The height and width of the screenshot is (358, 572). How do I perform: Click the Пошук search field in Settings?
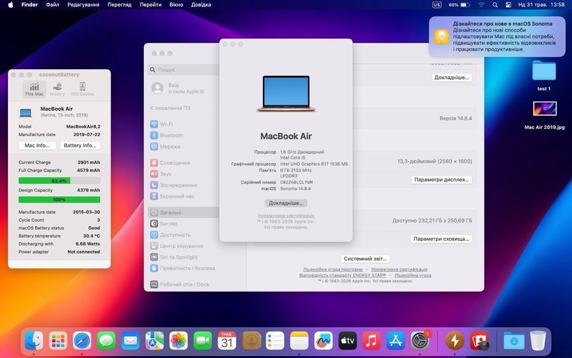click(183, 69)
